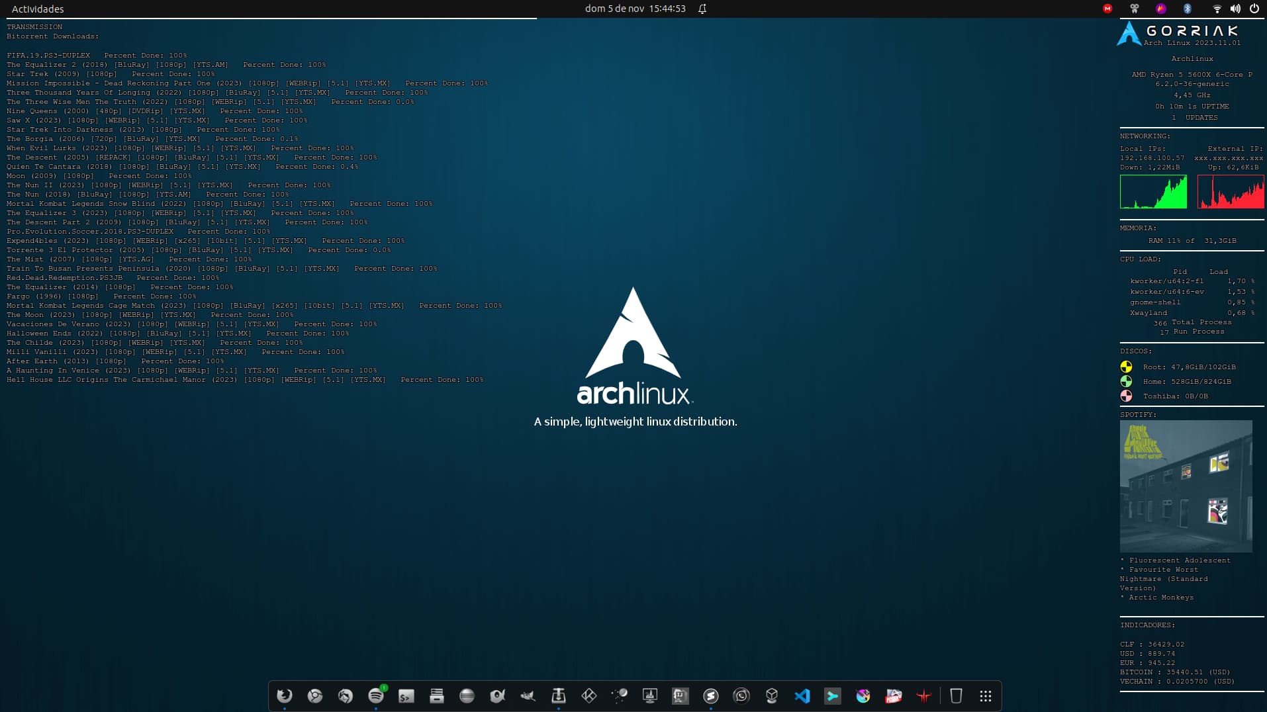This screenshot has width=1267, height=712.
Task: Click the Xwayland process row
Action: [1192, 313]
